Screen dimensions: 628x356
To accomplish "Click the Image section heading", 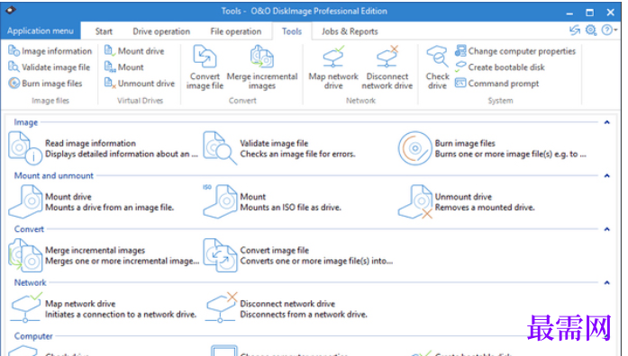I will click(26, 122).
